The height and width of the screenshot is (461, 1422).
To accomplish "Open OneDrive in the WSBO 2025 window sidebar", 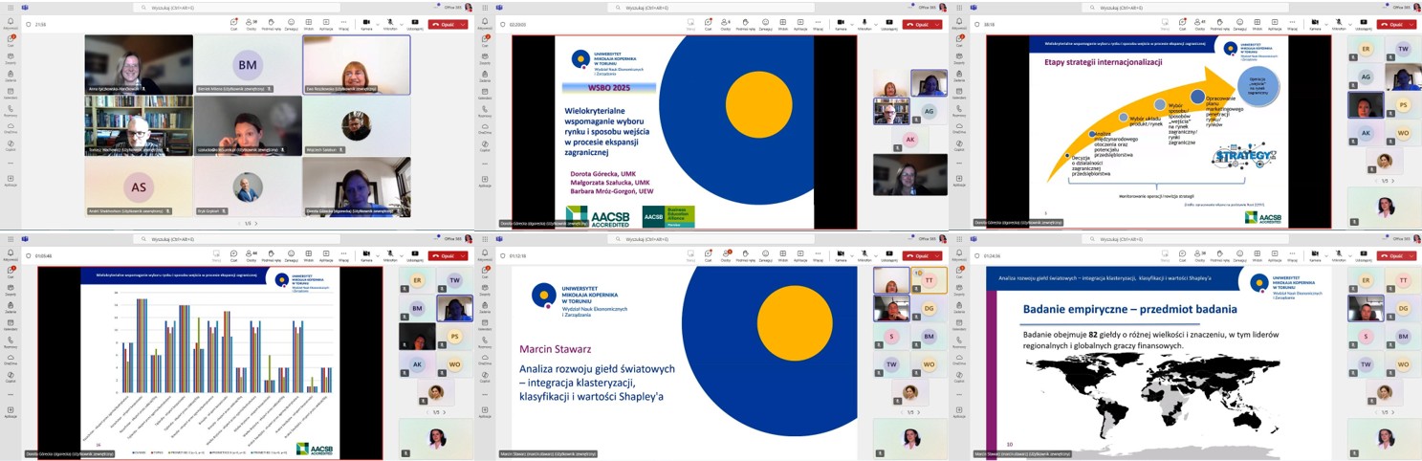I will (484, 123).
